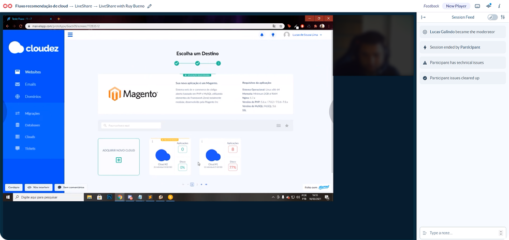Viewport: 509px width, 240px height.
Task: Open Tickets in the sidebar
Action: pyautogui.click(x=25, y=148)
